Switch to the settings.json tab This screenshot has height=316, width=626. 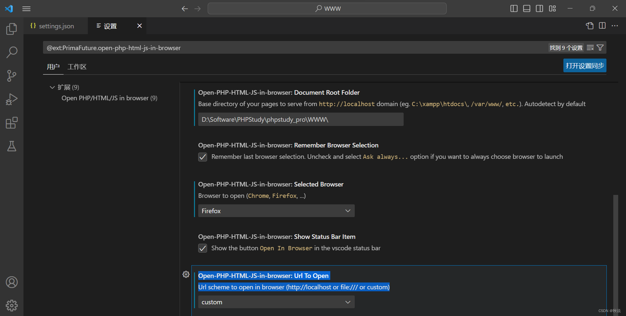tap(56, 26)
